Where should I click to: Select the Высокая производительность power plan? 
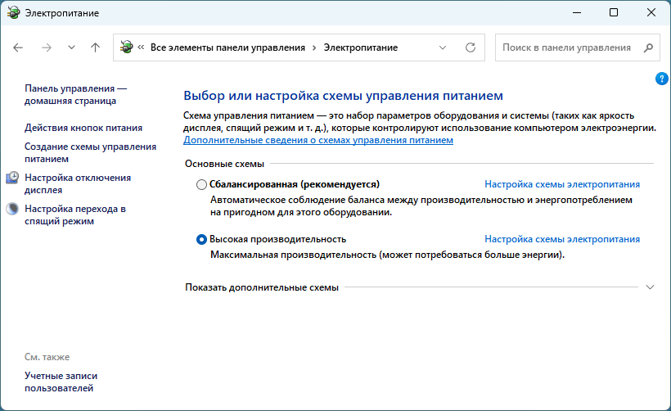pyautogui.click(x=202, y=240)
